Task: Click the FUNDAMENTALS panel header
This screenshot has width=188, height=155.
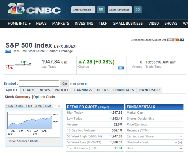Action: pos(154,107)
